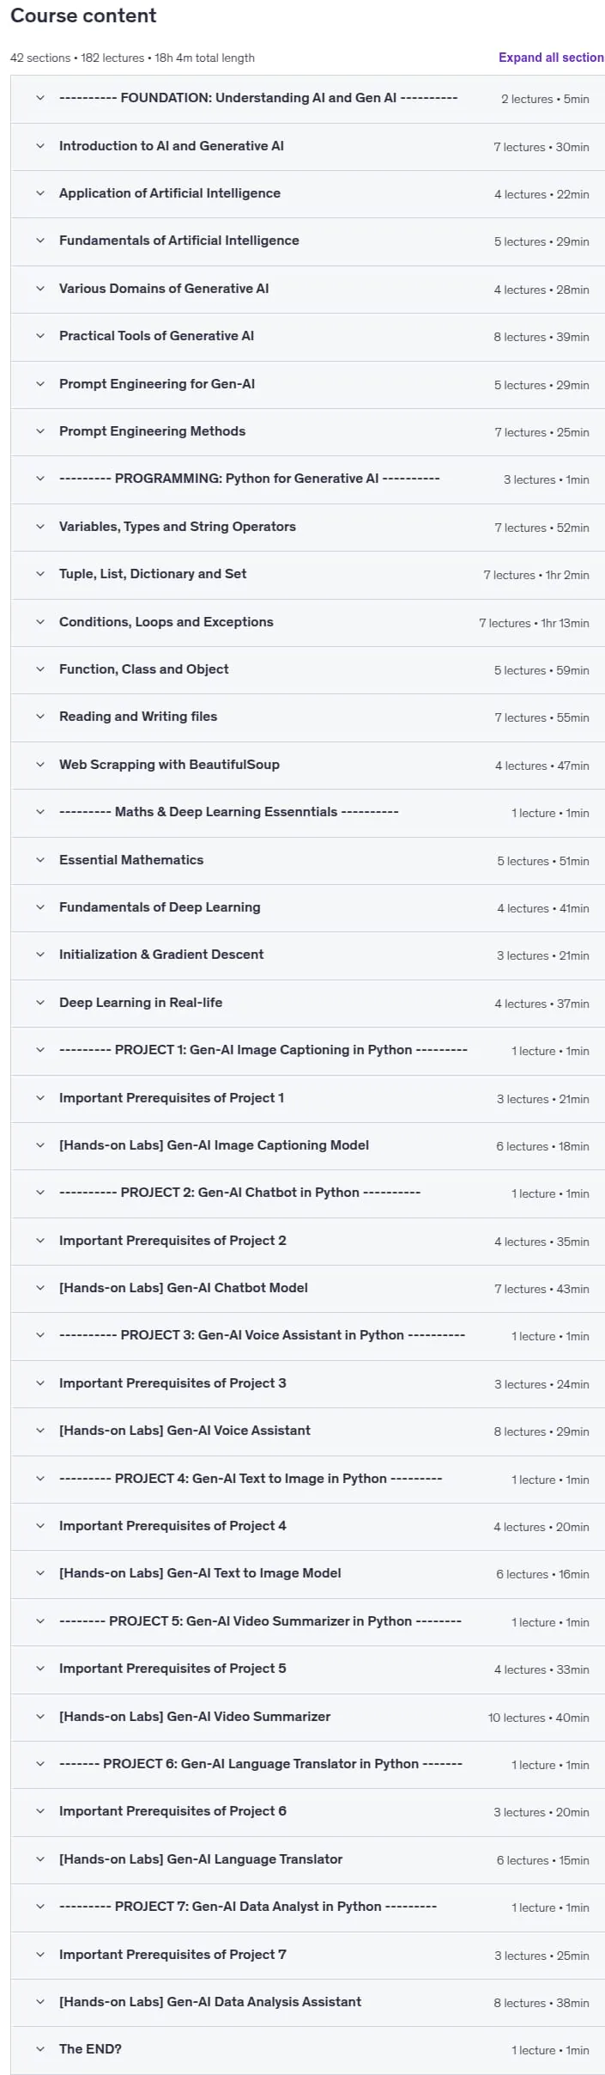Expand Hands-on Labs Gen-AI Video Summarizer section
The image size is (605, 2075).
coord(307,1717)
